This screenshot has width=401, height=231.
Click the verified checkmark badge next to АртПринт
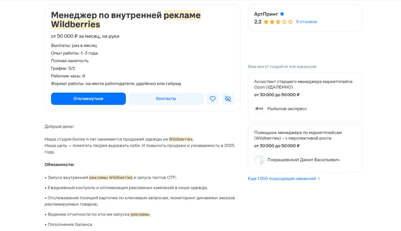[x=282, y=14]
